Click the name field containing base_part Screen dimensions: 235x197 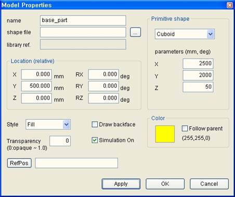[83, 20]
